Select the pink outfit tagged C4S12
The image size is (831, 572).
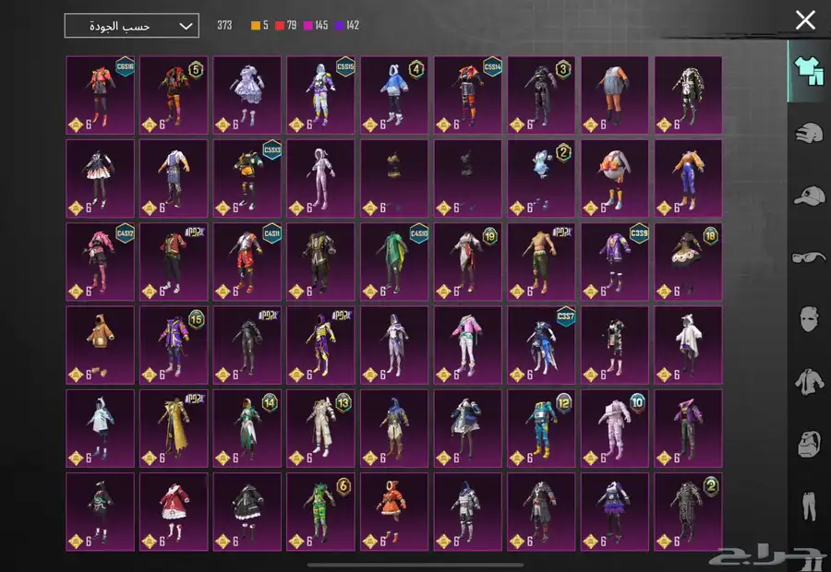100,262
